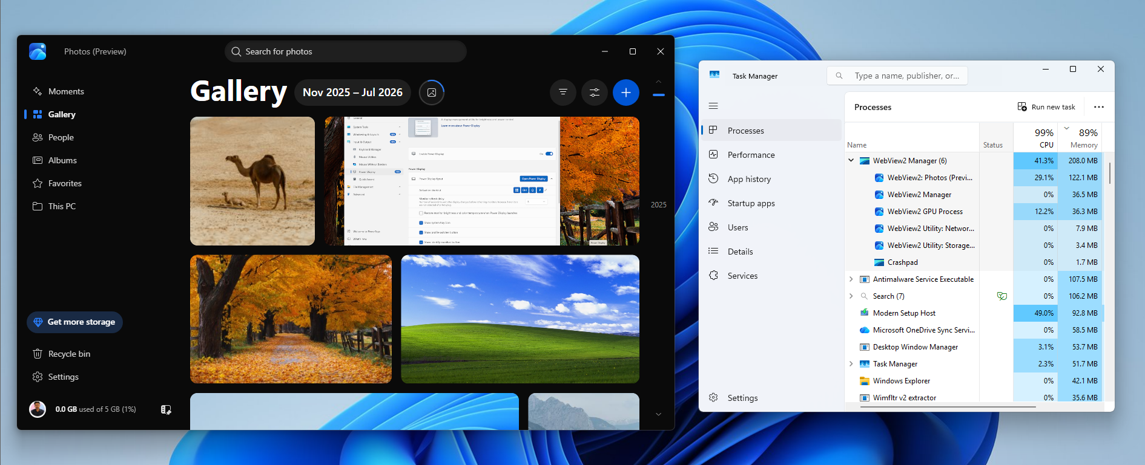Collapse the WebView2 Manager (6) group

(x=851, y=161)
